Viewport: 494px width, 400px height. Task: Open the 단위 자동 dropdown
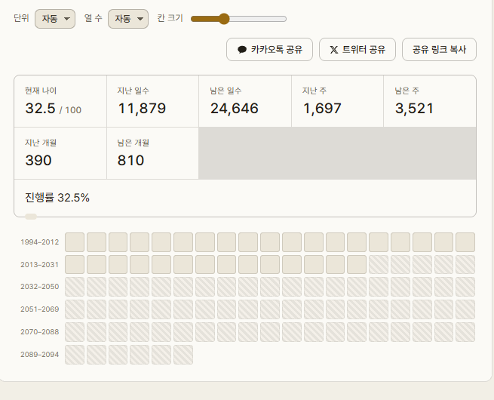click(x=55, y=19)
